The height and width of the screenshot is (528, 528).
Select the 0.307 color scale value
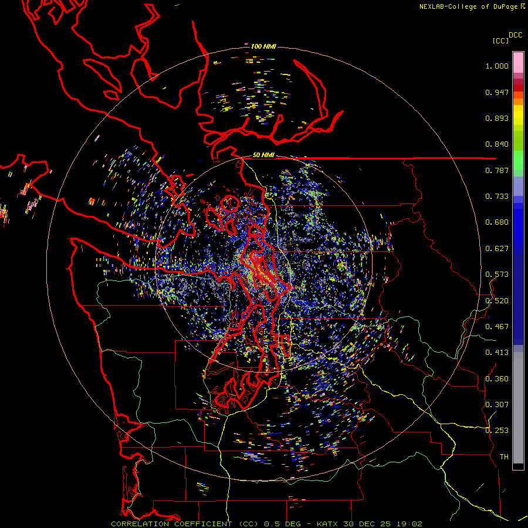[497, 405]
